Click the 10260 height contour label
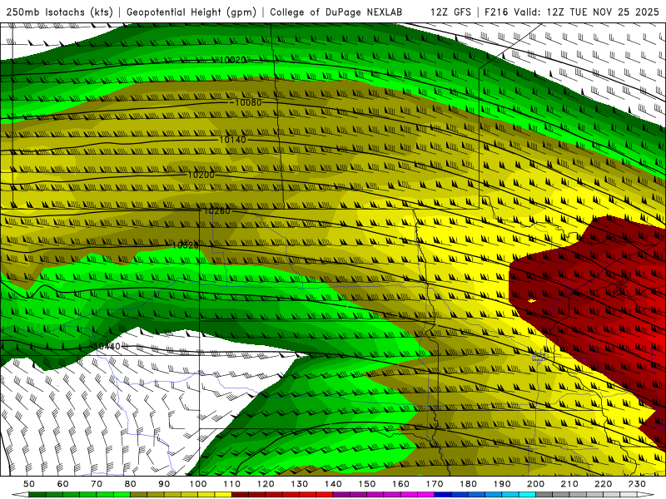Screen dimensions: 666x499 tap(216, 210)
